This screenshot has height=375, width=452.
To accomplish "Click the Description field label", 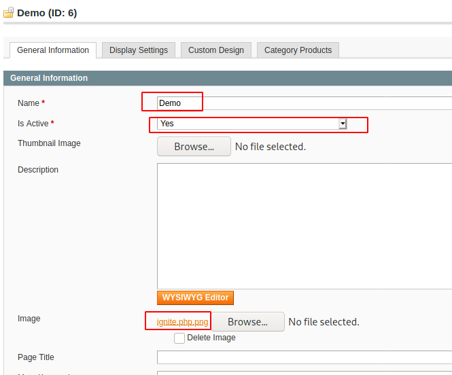I will pos(38,170).
